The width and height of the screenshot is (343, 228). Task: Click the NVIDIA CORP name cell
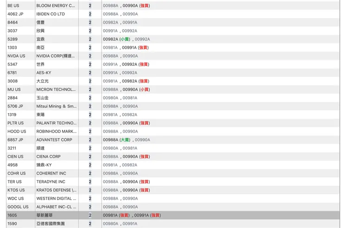[x=56, y=56]
